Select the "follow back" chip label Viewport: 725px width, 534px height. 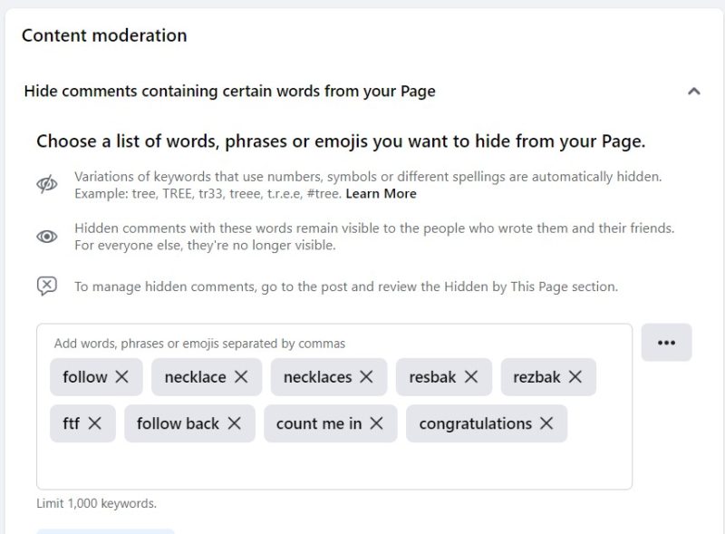(178, 423)
